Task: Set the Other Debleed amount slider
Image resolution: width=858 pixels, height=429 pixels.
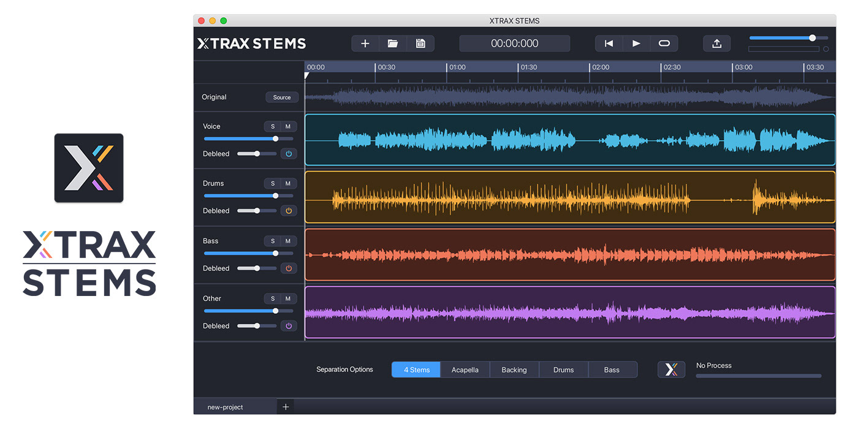Action: coord(257,326)
